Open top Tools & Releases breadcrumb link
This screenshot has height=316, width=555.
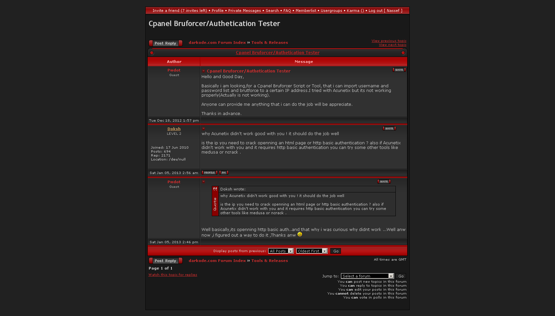269,43
